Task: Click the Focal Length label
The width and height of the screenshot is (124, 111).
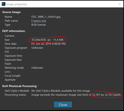Action: click(x=12, y=76)
